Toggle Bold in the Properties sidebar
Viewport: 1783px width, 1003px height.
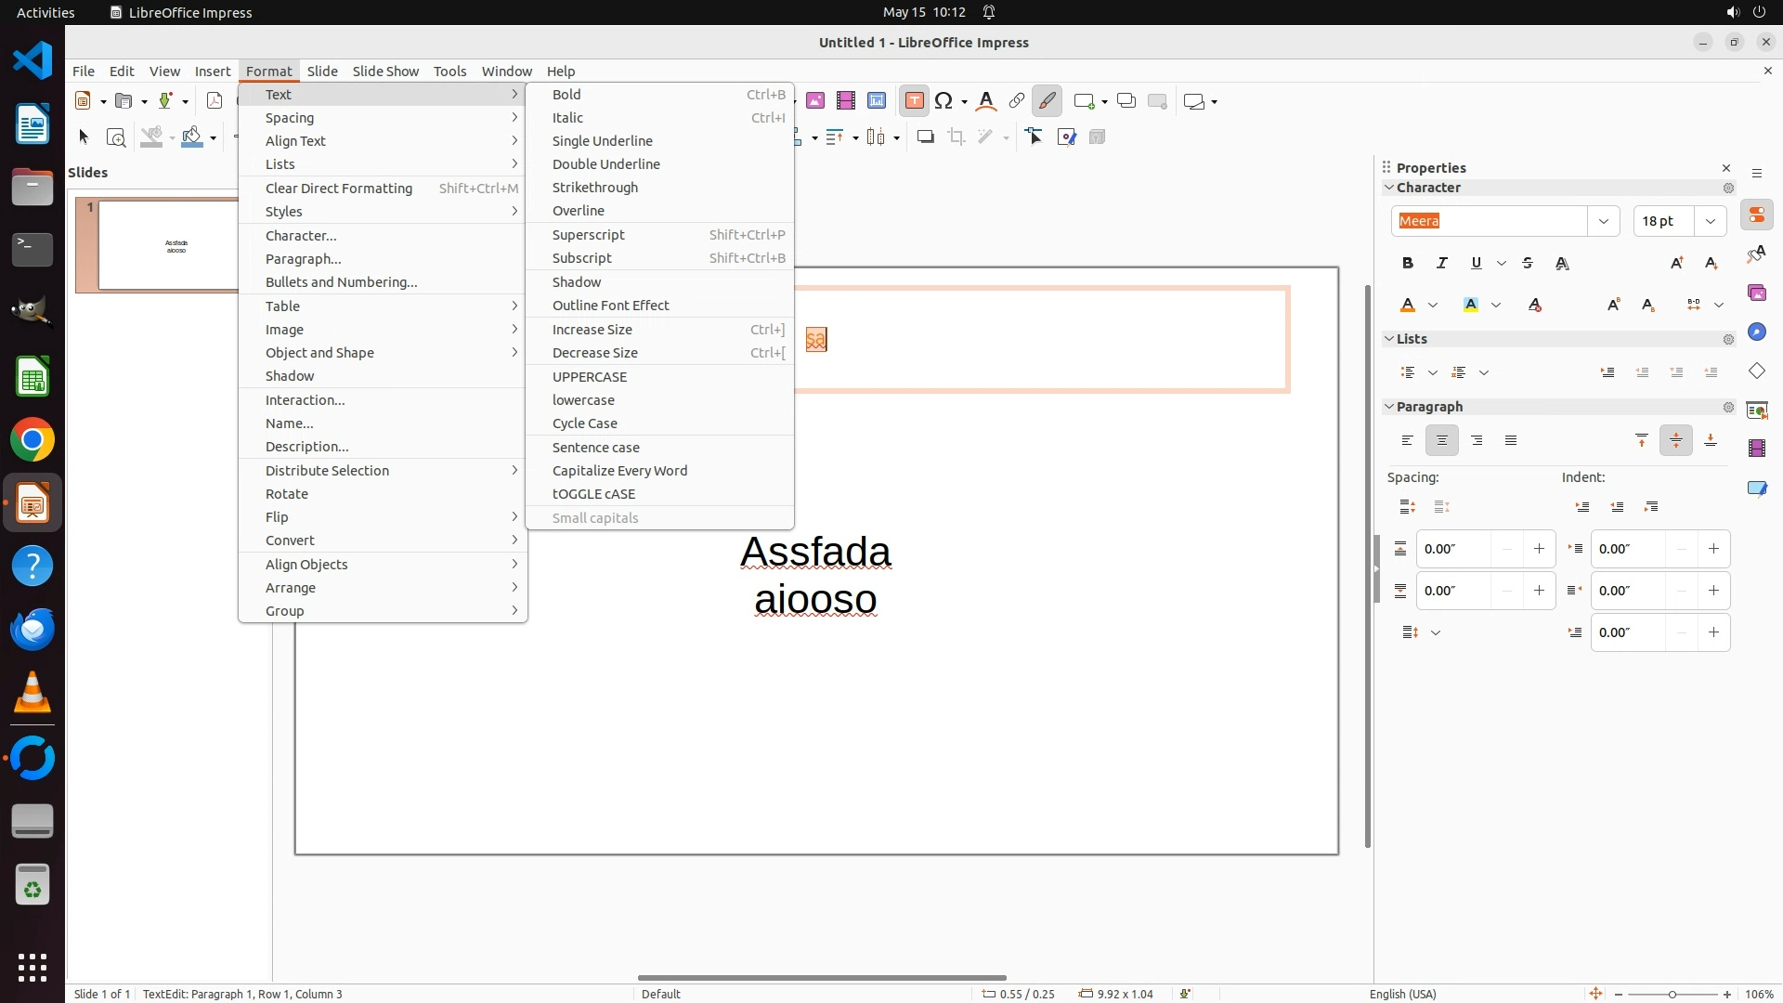[1408, 264]
